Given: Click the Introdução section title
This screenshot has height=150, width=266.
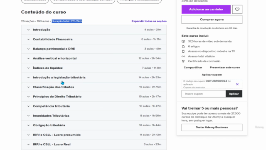Looking at the screenshot, I should pos(42,30).
